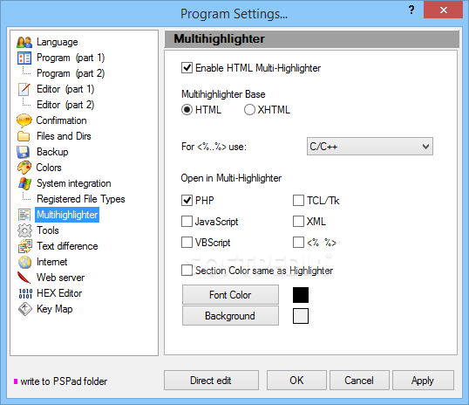This screenshot has height=405, width=469.
Task: Click the Background button
Action: click(x=230, y=316)
